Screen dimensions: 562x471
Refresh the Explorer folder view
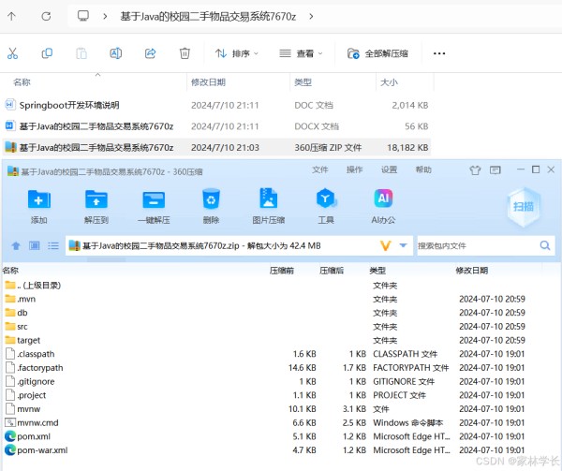46,16
